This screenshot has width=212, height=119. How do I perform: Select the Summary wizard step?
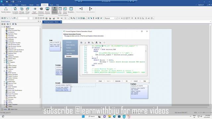(x=69, y=48)
